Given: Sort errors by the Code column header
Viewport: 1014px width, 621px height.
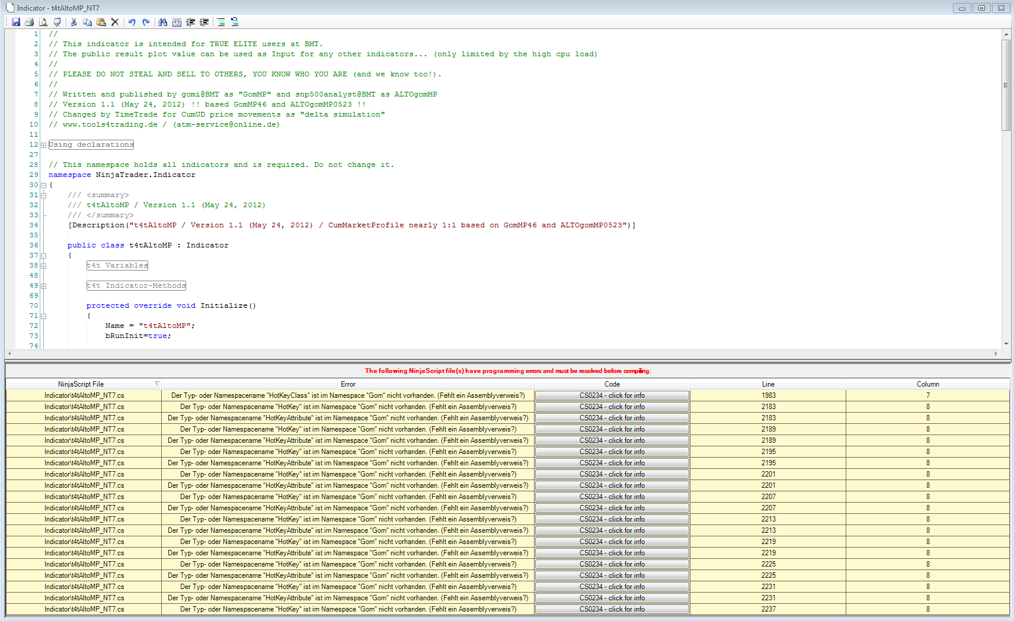Looking at the screenshot, I should [x=612, y=384].
